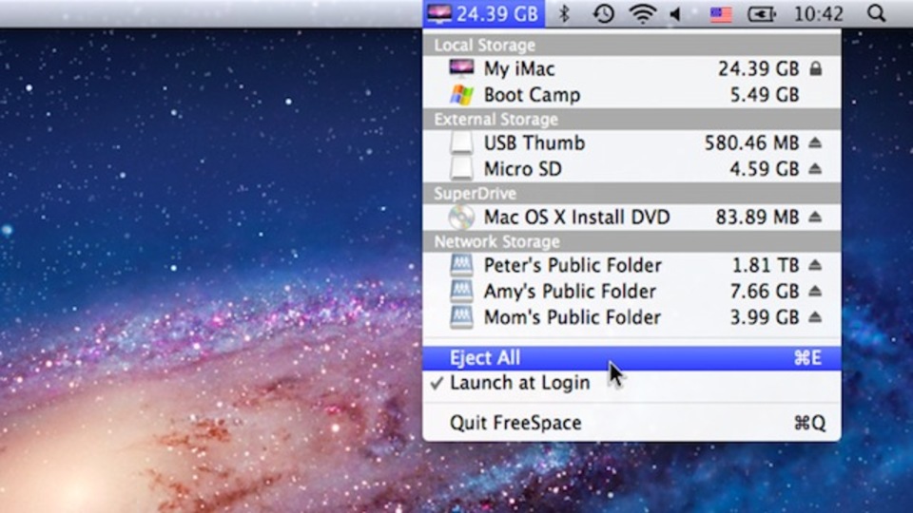Image resolution: width=913 pixels, height=513 pixels.
Task: Open the Boot Camp volume
Action: click(x=631, y=95)
